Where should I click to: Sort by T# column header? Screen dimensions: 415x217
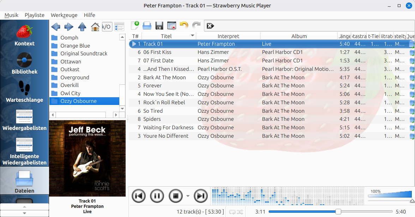(x=135, y=36)
